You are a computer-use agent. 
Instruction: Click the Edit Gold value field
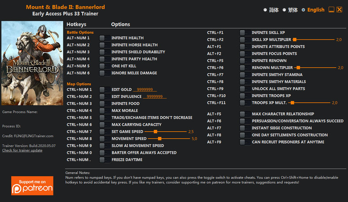144,90
